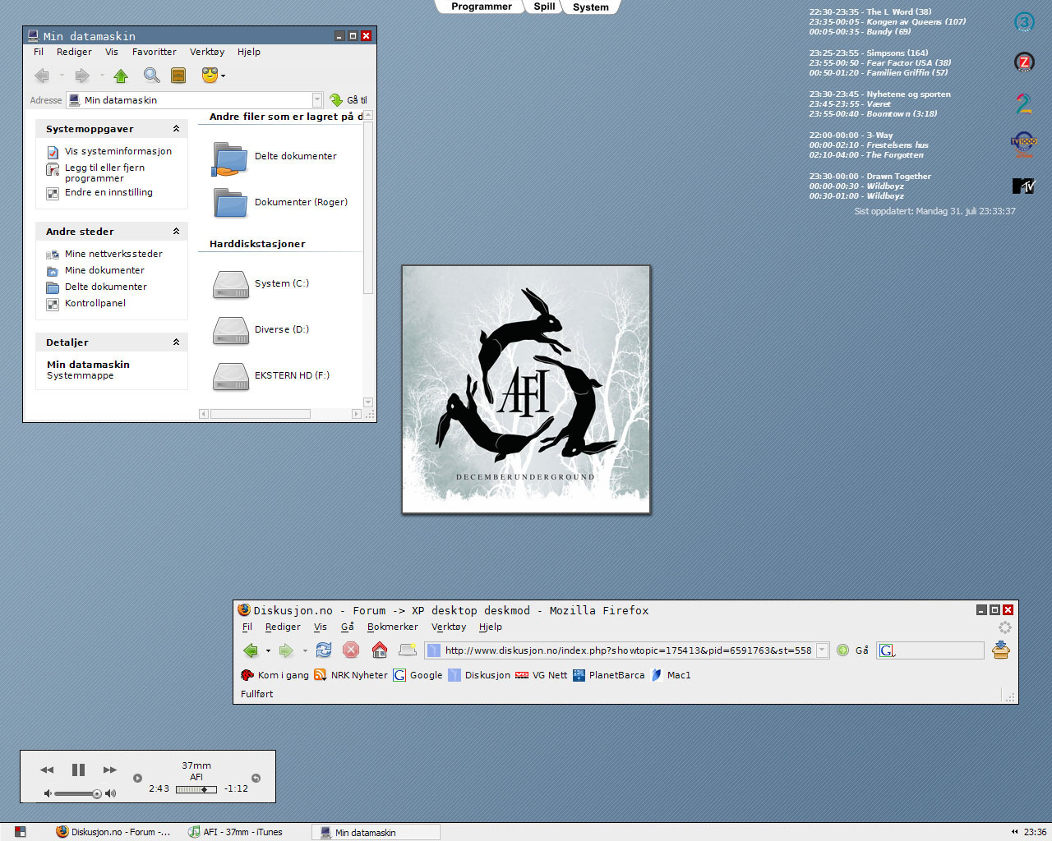The height and width of the screenshot is (841, 1052).
Task: Collapse the Systemoppgaver panel
Action: point(176,129)
